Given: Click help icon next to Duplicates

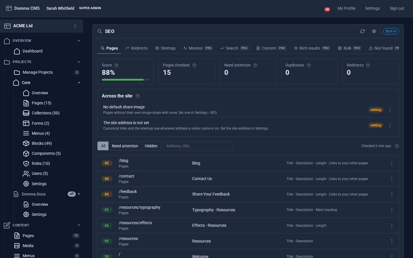Looking at the screenshot, I should (309, 65).
